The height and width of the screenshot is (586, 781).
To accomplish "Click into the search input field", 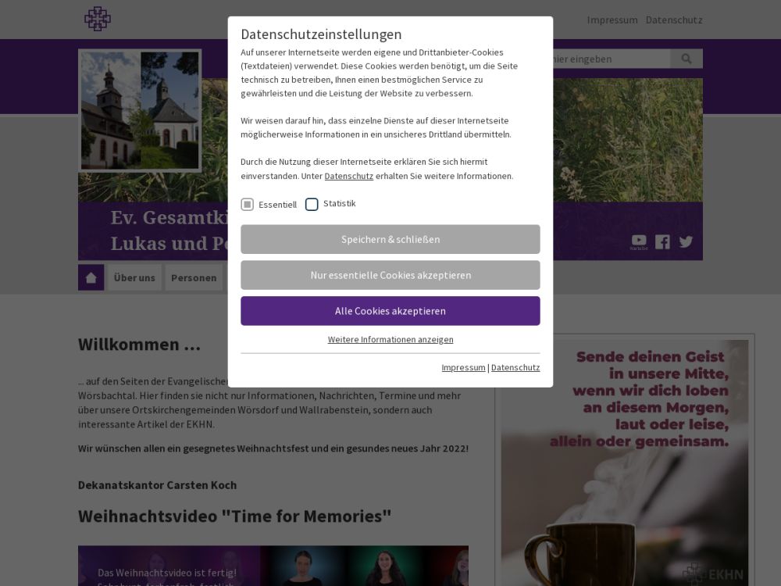I will tap(609, 59).
